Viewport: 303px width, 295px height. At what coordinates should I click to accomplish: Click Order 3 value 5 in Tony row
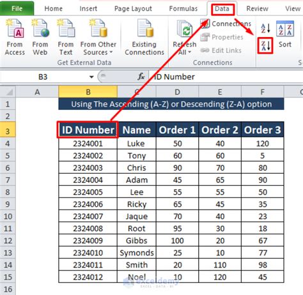point(263,156)
